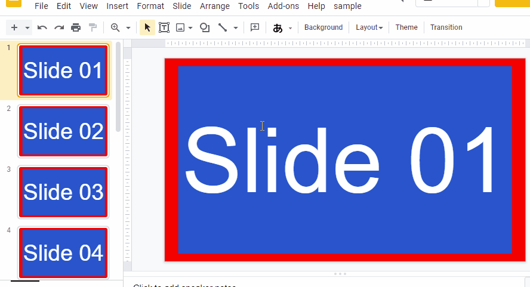
Task: Choose the select arrow cursor tool
Action: pos(147,27)
